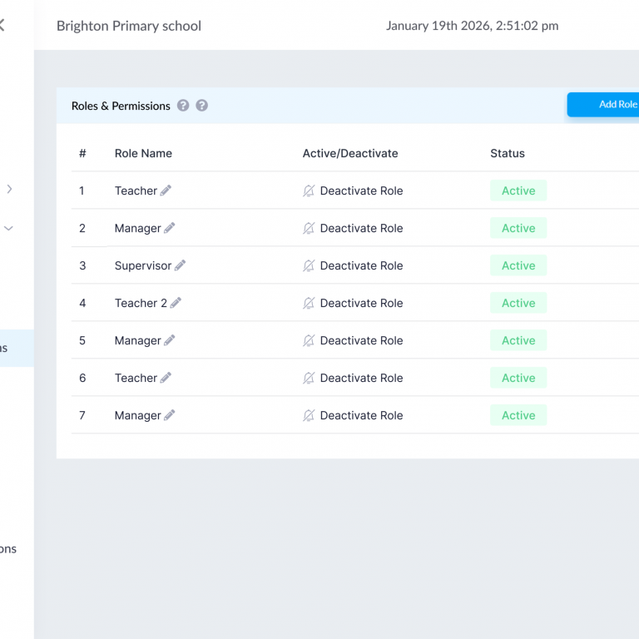Click the second help icon beside Roles & Permissions
Image resolution: width=639 pixels, height=639 pixels.
(x=201, y=106)
